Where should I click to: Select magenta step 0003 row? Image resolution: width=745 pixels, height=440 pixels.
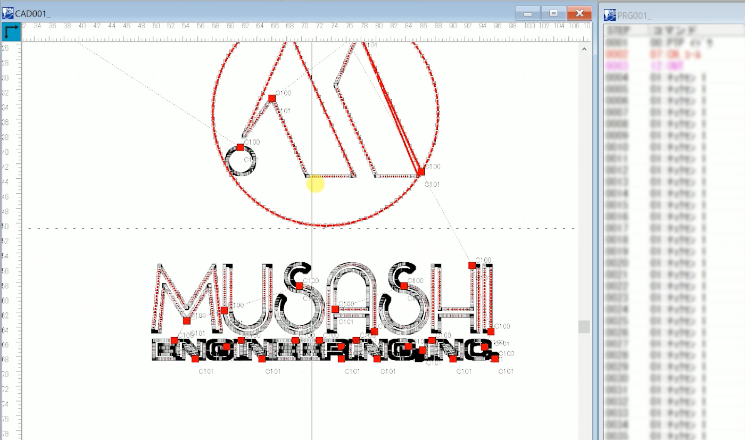tap(674, 65)
